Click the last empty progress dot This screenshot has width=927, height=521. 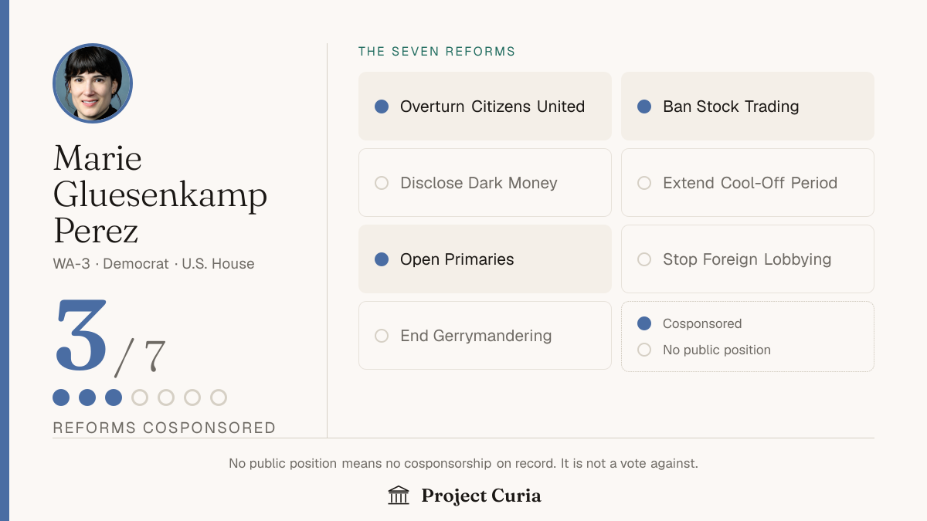click(x=219, y=398)
